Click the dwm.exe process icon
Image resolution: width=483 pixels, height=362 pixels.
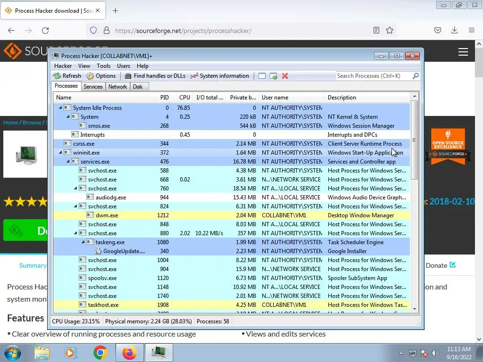90,215
